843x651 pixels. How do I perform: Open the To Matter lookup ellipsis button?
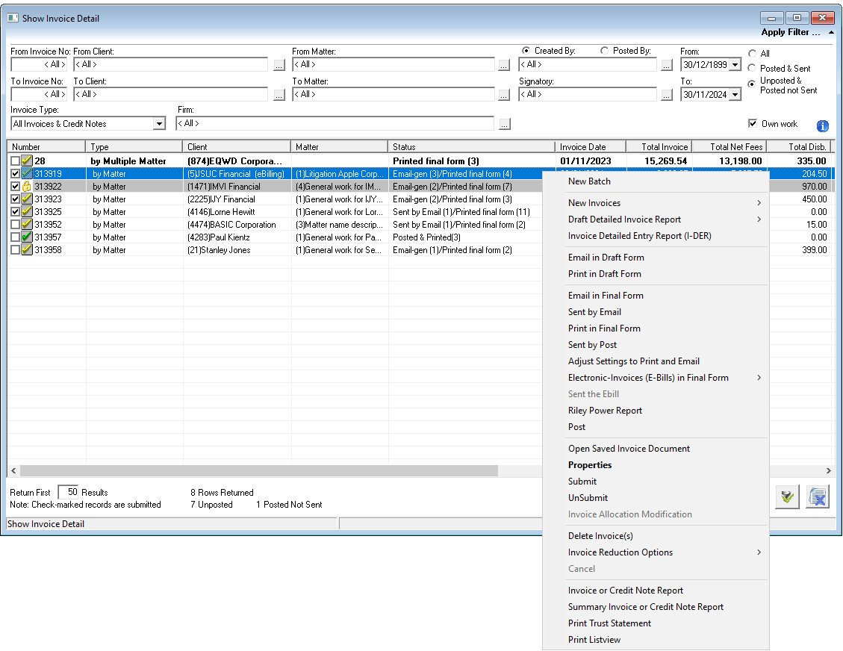coord(504,95)
